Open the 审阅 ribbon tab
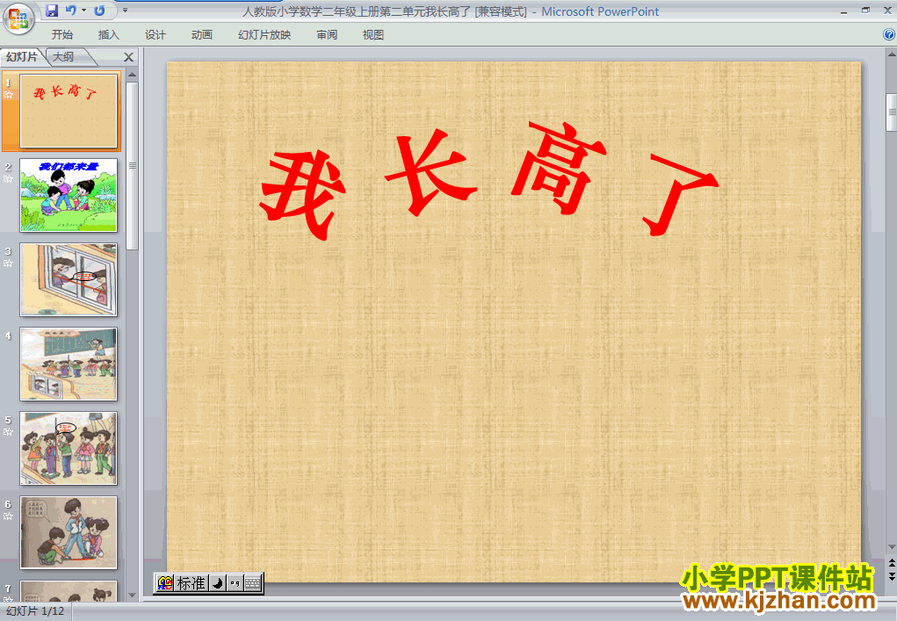The image size is (897, 621). (x=327, y=35)
